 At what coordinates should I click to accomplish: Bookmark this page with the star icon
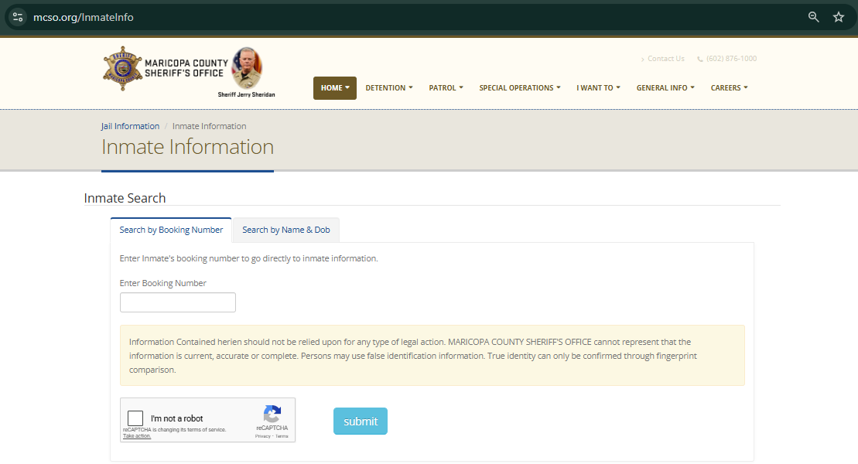click(x=839, y=17)
